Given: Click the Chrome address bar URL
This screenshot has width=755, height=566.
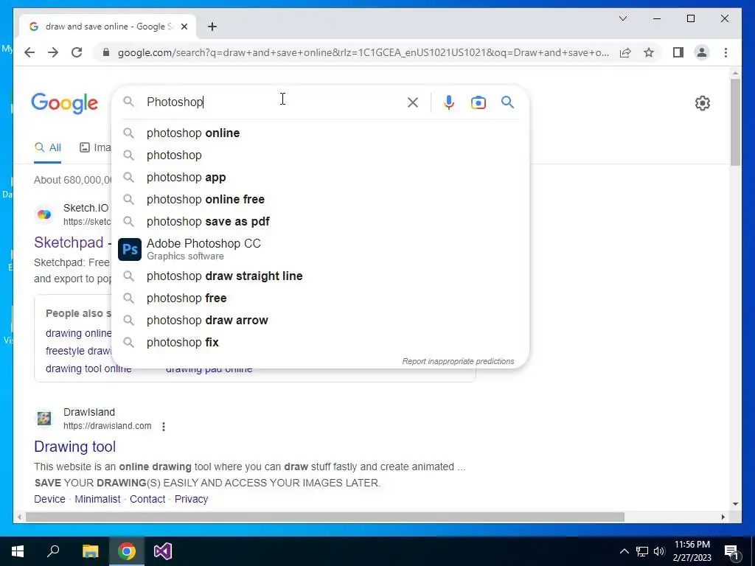Looking at the screenshot, I should click(x=363, y=52).
